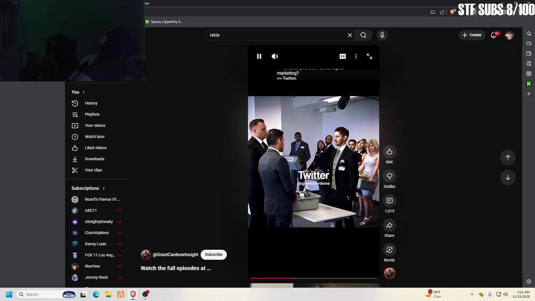This screenshot has height=301, width=535.
Task: Add a site to Brave sidebar
Action: pos(529,94)
